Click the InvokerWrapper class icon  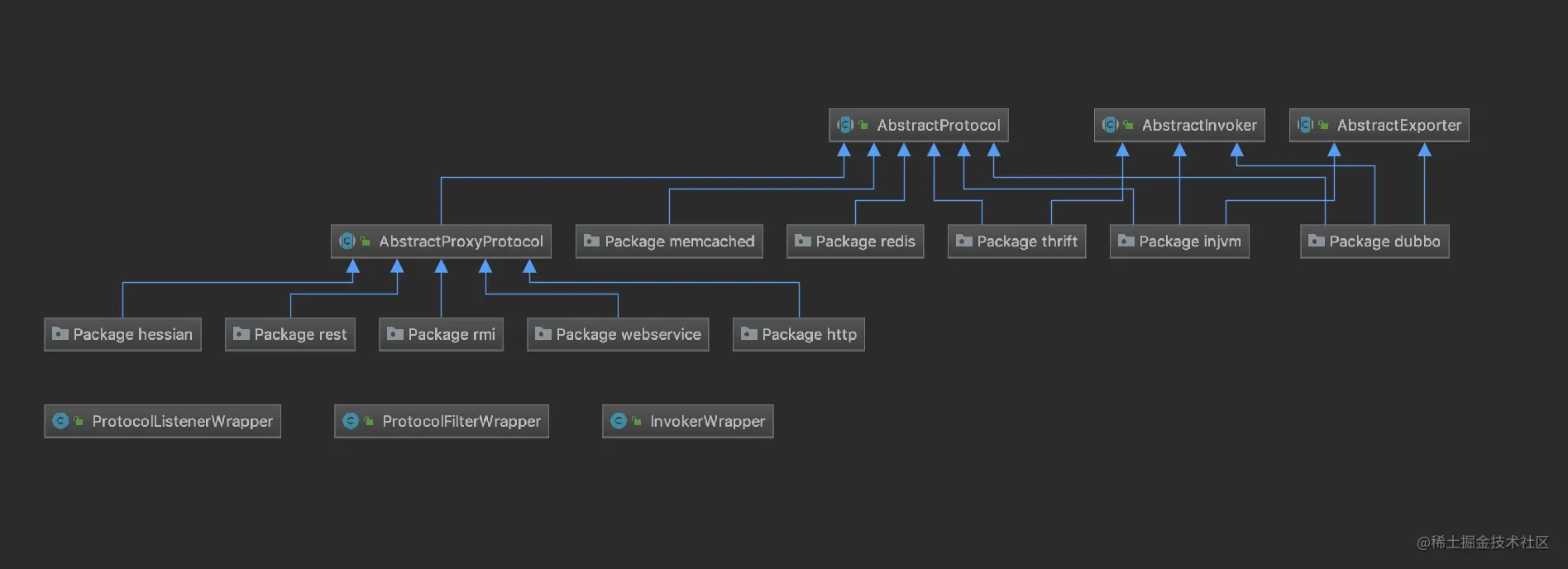pos(619,421)
